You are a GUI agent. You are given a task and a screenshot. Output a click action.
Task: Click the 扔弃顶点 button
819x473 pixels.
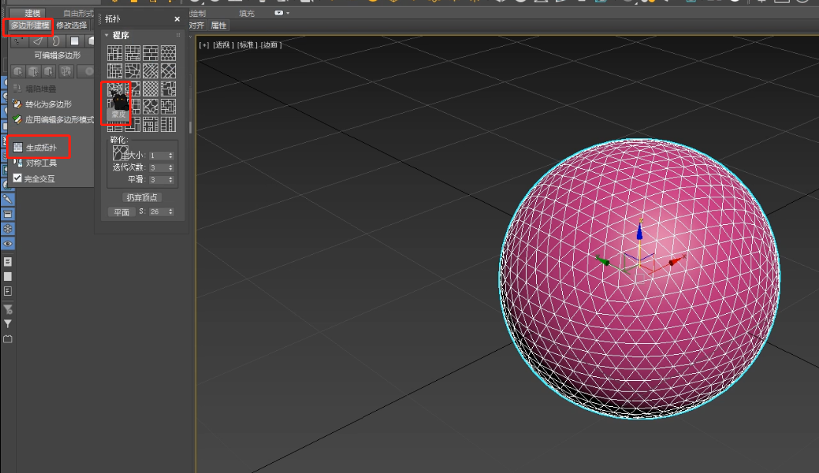141,197
